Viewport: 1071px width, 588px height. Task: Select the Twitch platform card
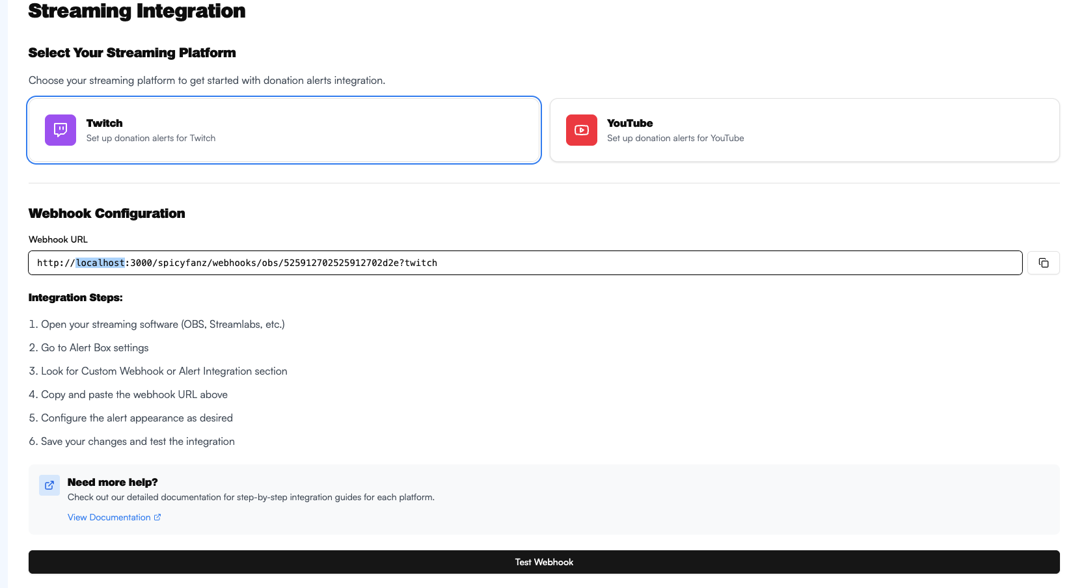point(284,130)
